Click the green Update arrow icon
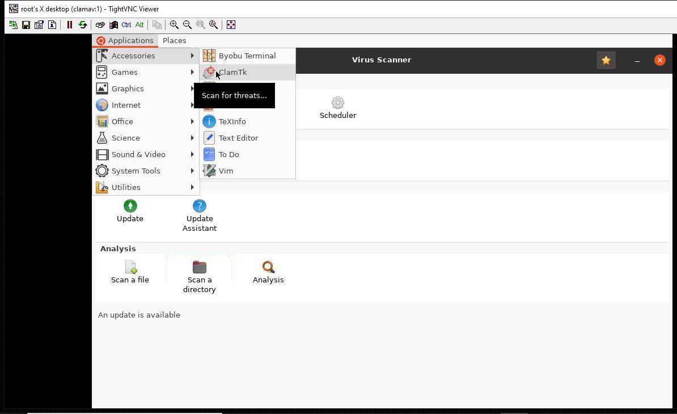 [x=130, y=206]
